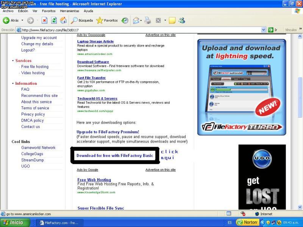Viewport: 303px width, 227px height.
Task: Click the Norton tray icon
Action: point(248,222)
